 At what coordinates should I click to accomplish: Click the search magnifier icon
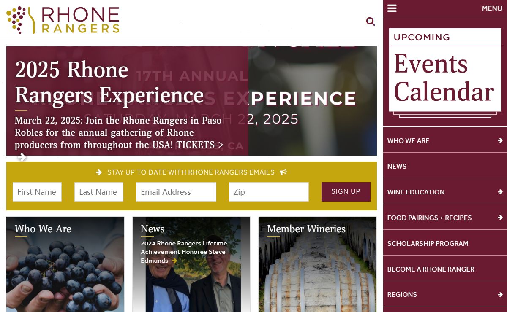(371, 22)
